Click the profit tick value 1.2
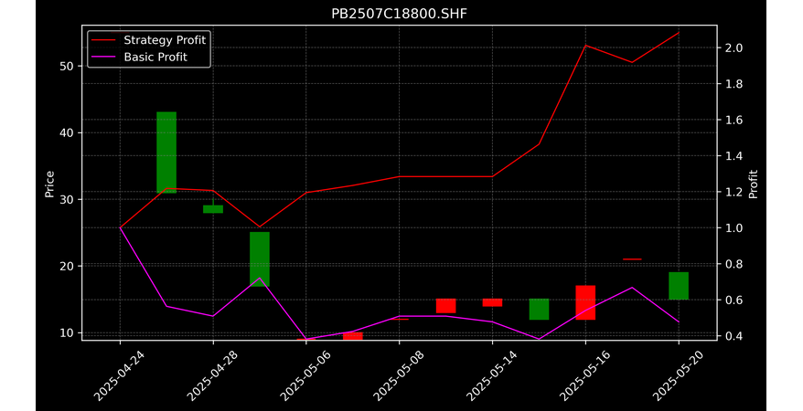Viewport: 803px width, 411px height. pyautogui.click(x=732, y=192)
